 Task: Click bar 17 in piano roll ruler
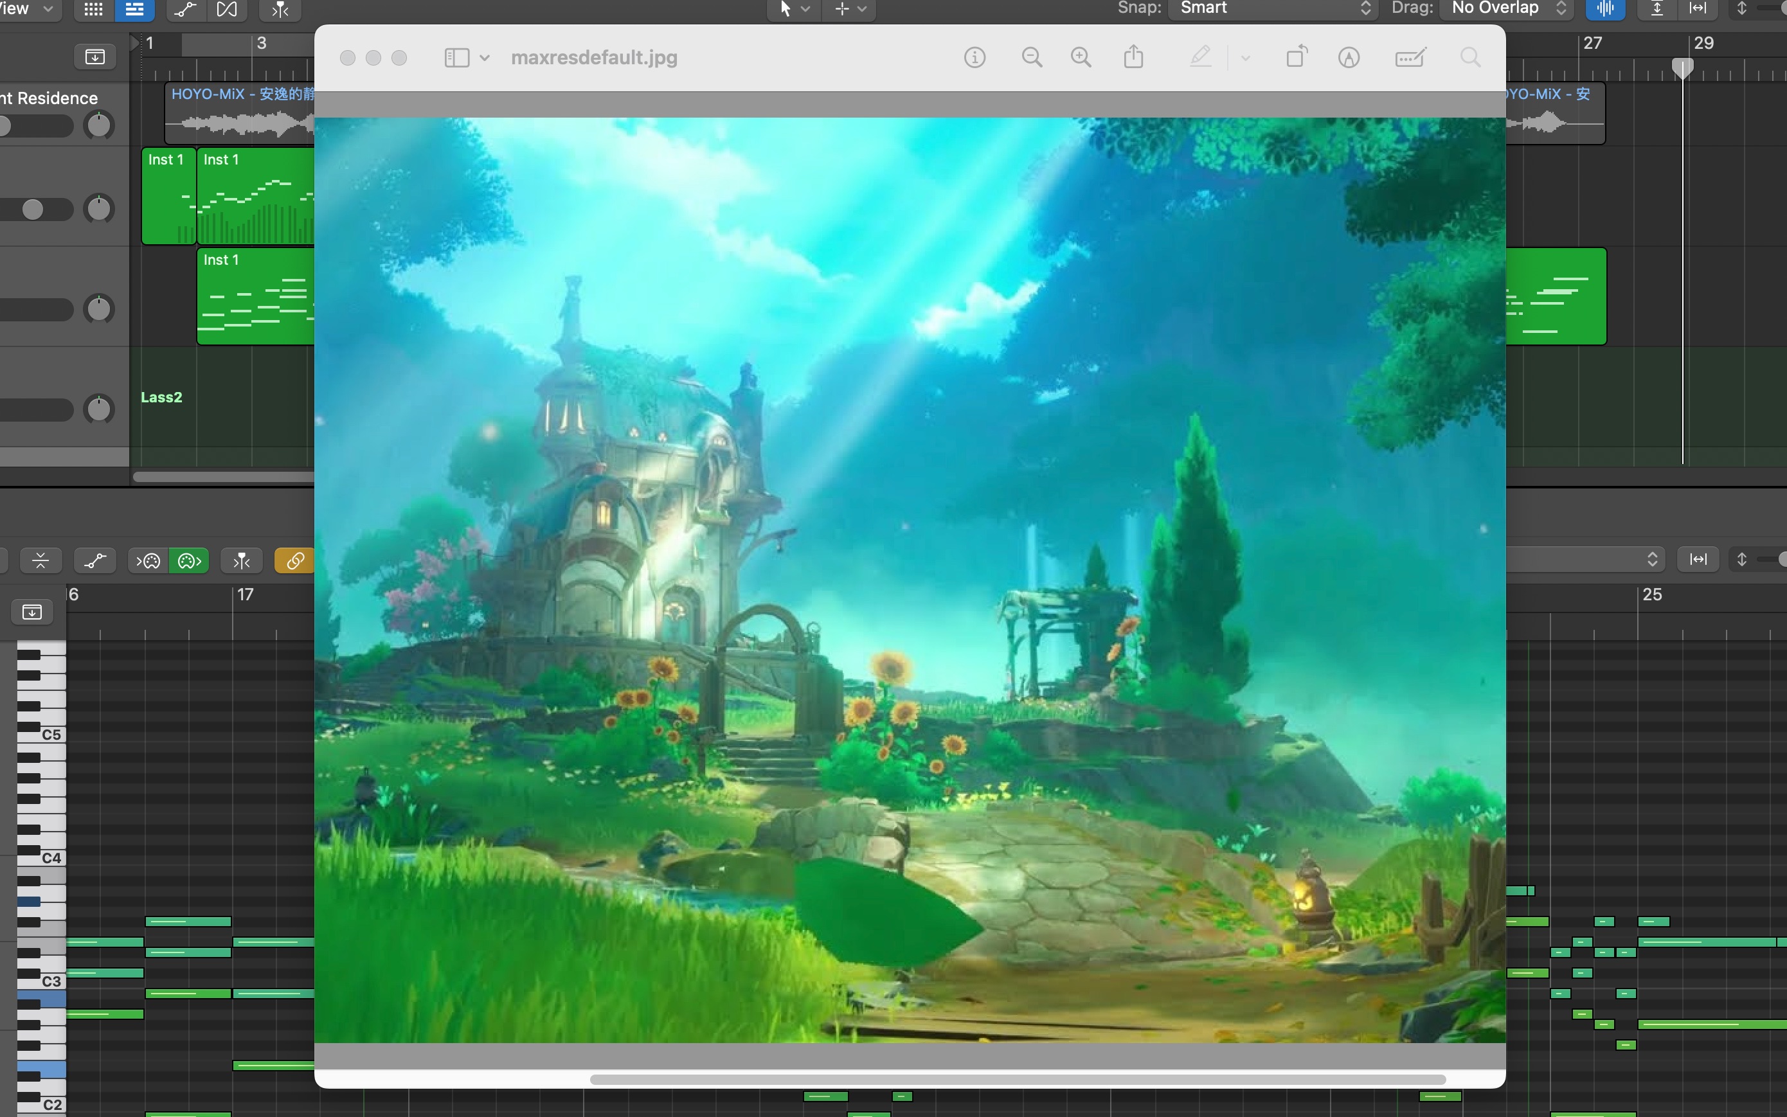click(x=246, y=594)
